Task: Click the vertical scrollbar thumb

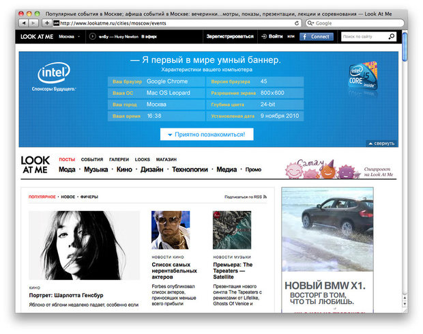Action: tap(405, 46)
